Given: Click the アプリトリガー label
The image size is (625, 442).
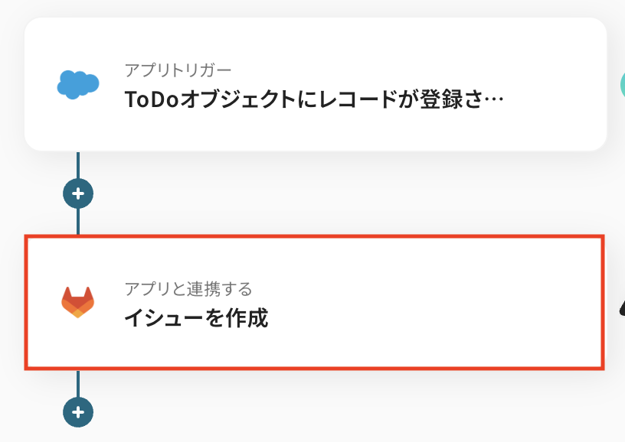Looking at the screenshot, I should pyautogui.click(x=177, y=70).
